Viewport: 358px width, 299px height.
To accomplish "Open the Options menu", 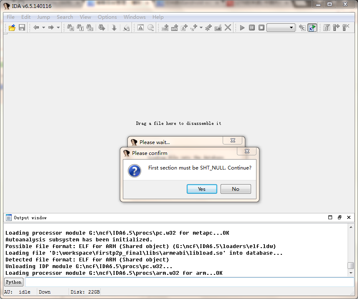I will click(x=107, y=17).
